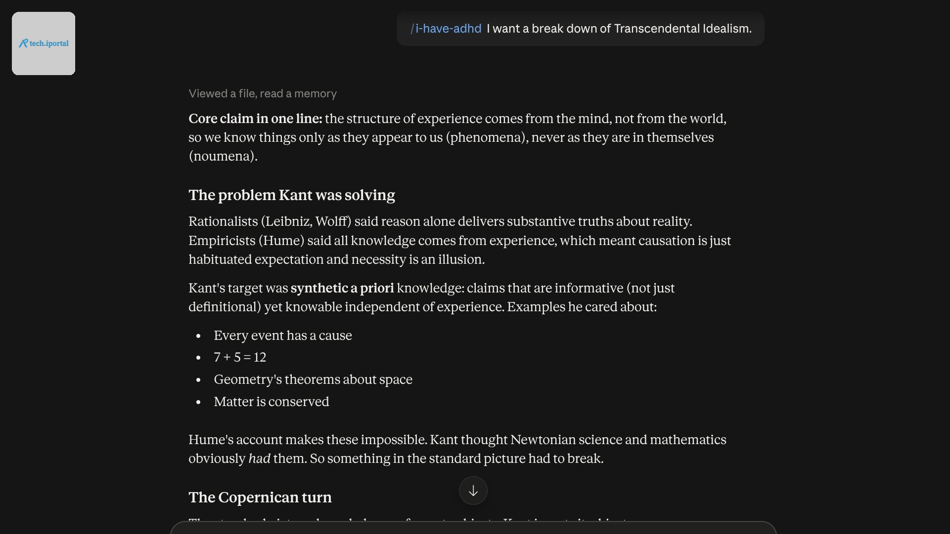Focus the message input box at bottom
Screen dimensions: 950x534
pos(473,528)
